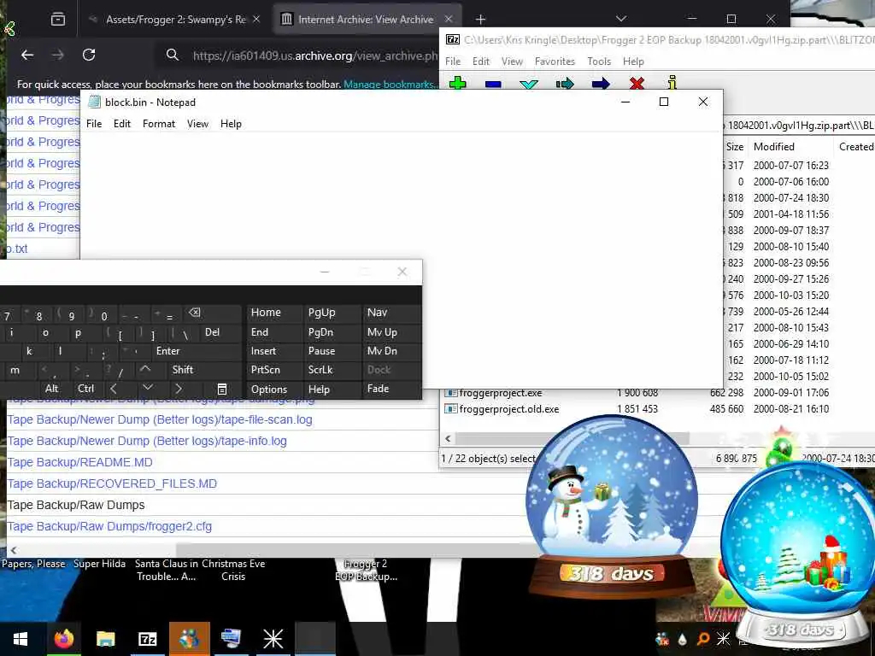Open the 7-Zip View menu

(x=512, y=61)
